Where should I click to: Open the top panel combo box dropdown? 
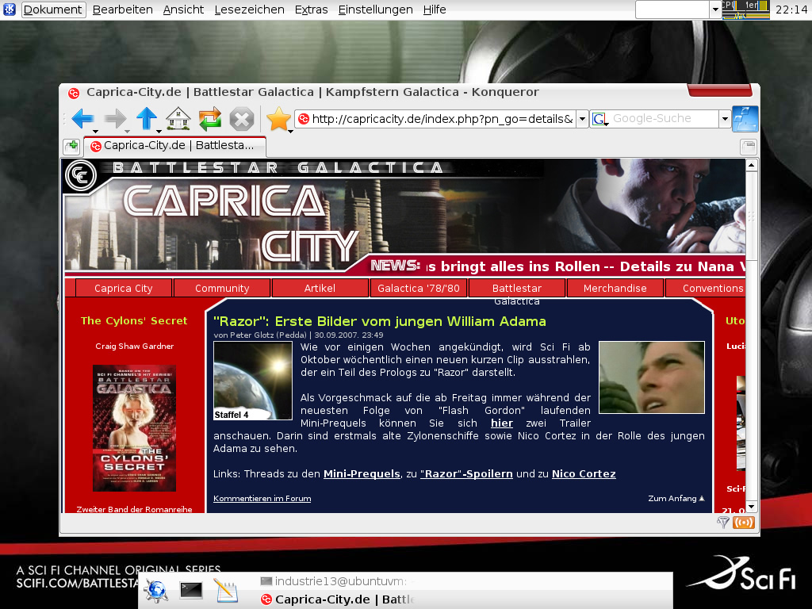[715, 10]
